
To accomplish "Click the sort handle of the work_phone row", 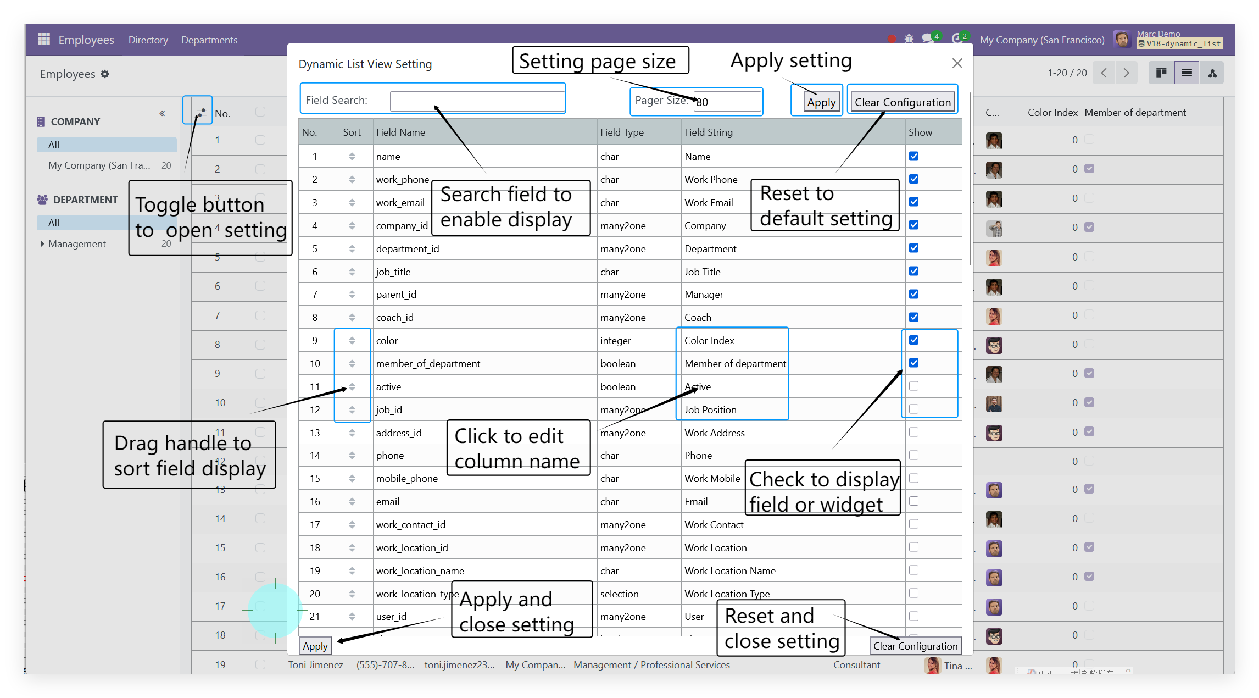I will click(x=352, y=180).
